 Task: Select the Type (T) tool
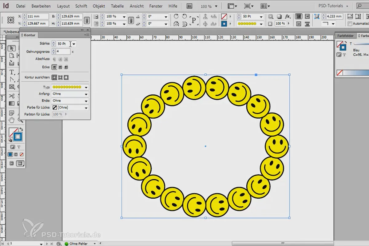click(12, 72)
